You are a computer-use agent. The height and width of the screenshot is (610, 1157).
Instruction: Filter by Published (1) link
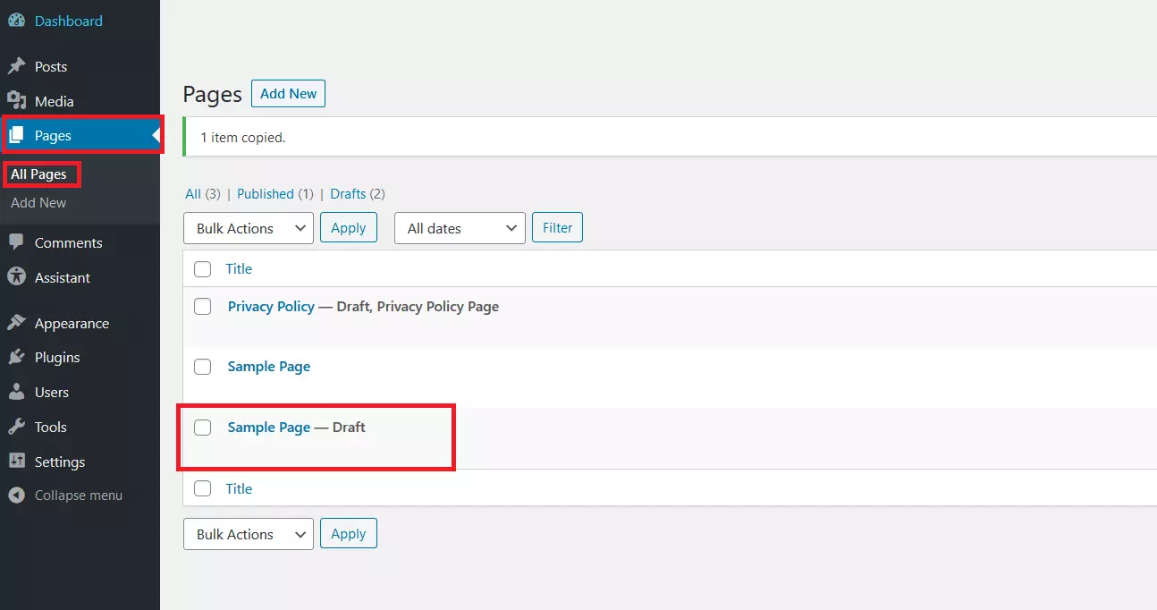tap(275, 193)
